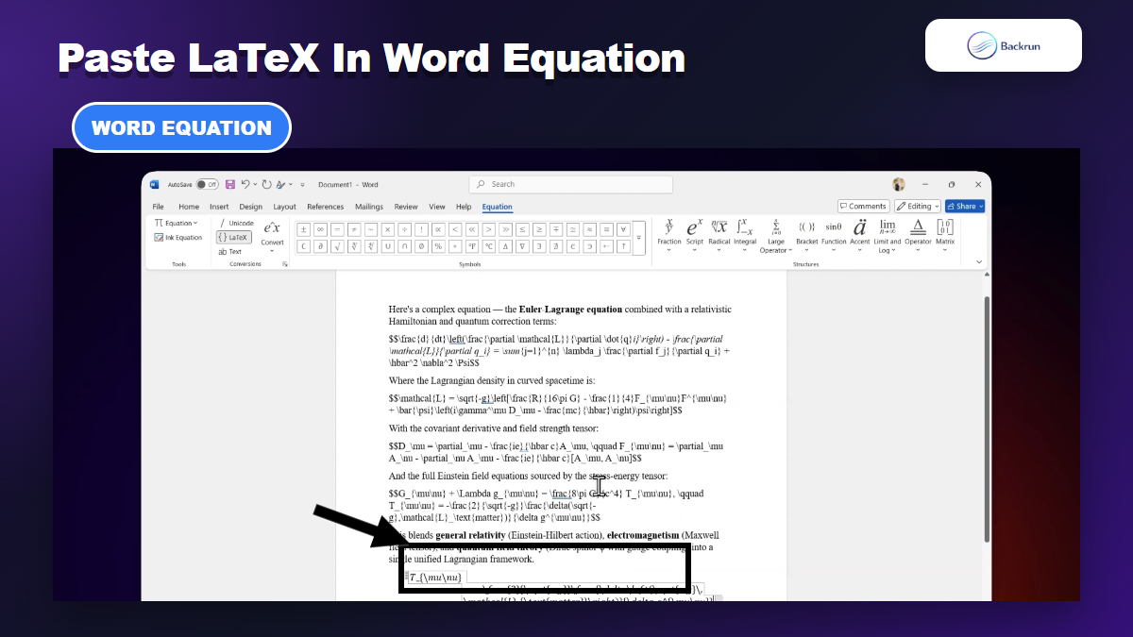Toggle the ab Text option

coord(230,251)
